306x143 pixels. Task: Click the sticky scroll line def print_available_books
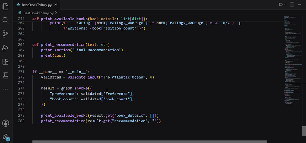pos(90,19)
